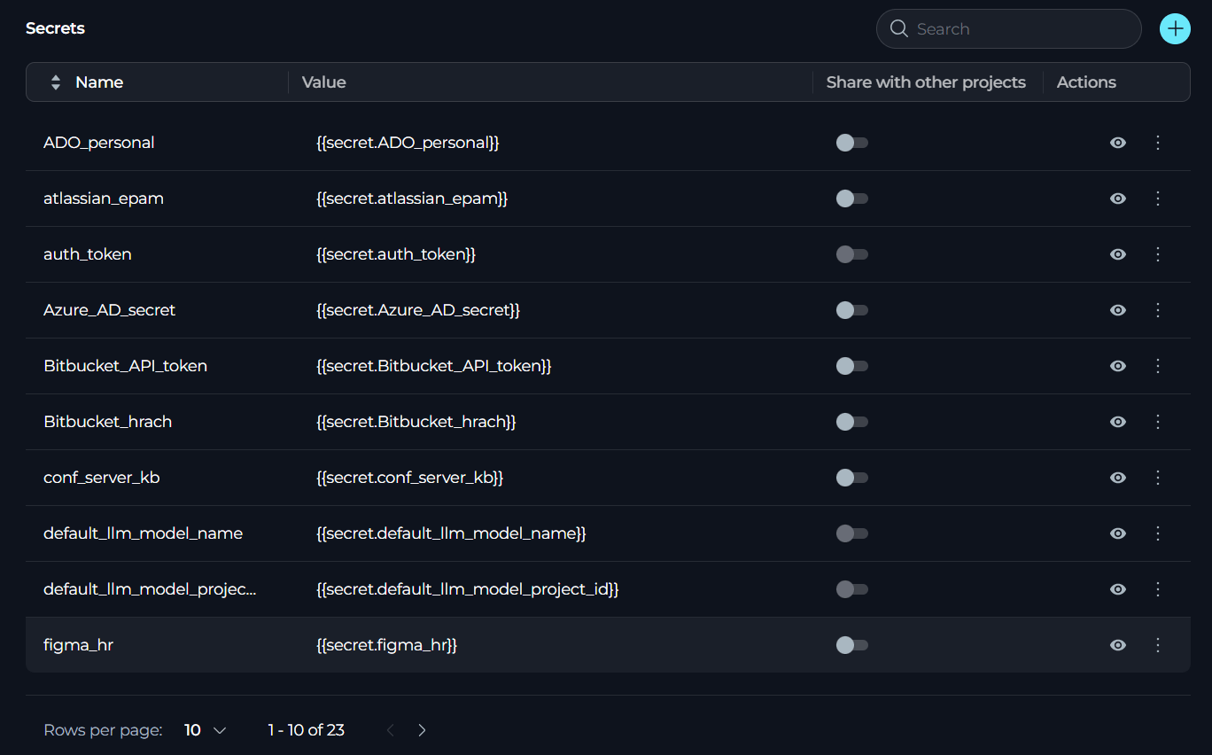Image resolution: width=1212 pixels, height=755 pixels.
Task: Open actions menu for Bitbucket_API_token
Action: (x=1158, y=366)
